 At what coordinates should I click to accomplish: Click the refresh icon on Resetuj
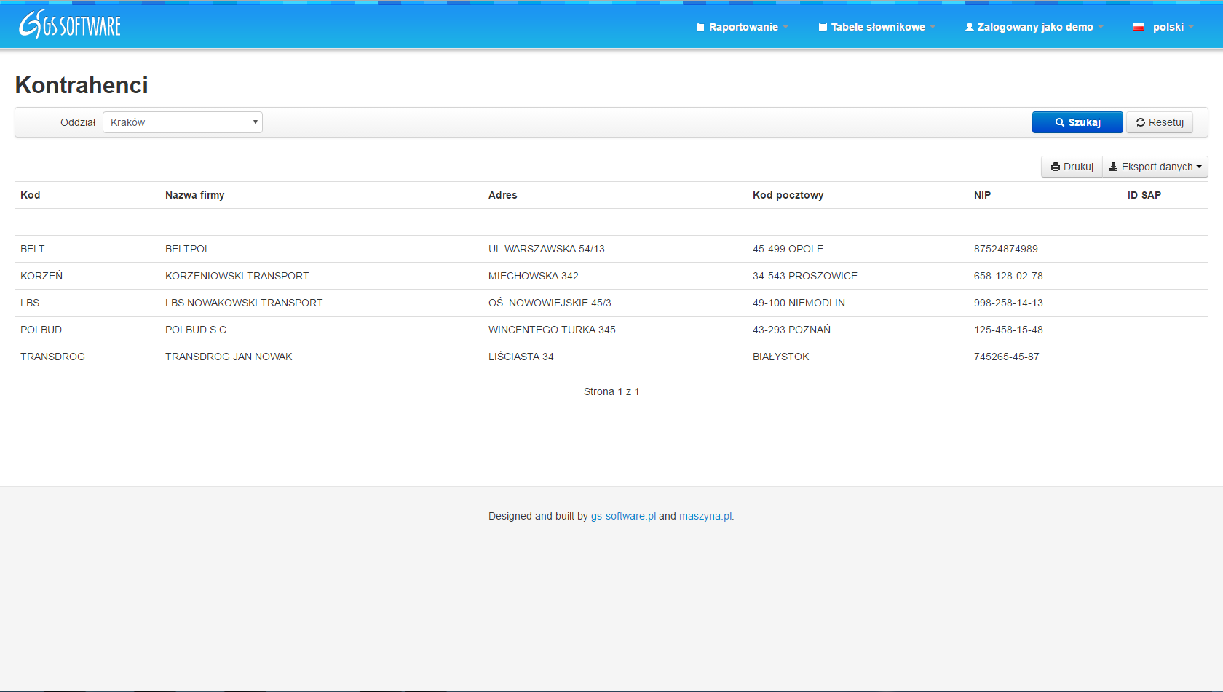[1141, 123]
